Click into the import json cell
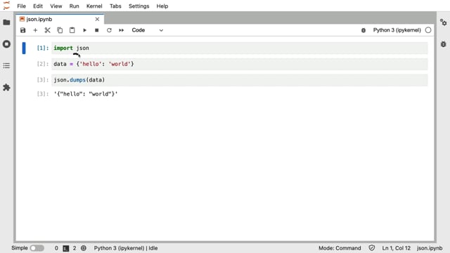 [240, 48]
